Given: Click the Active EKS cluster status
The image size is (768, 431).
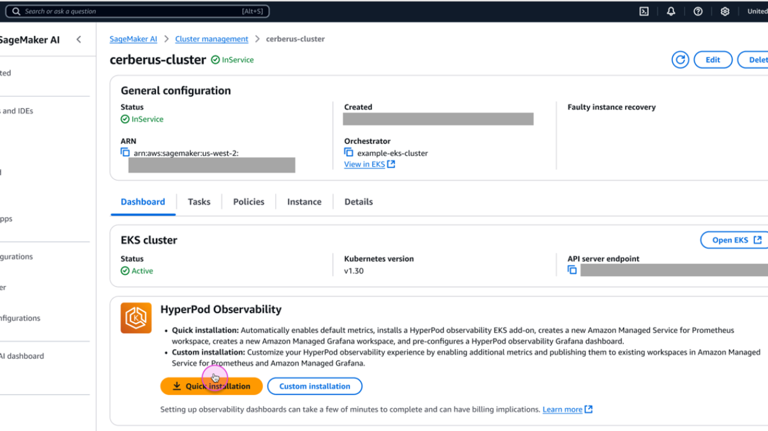Looking at the screenshot, I should (137, 271).
